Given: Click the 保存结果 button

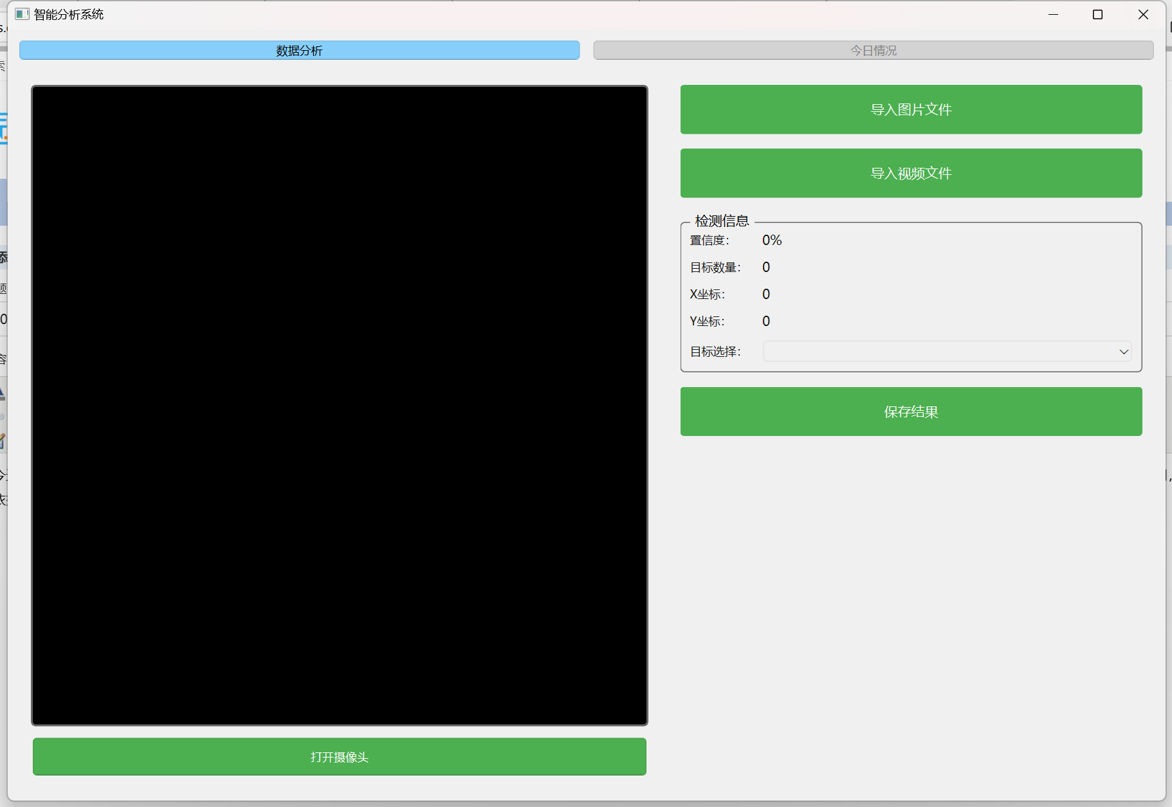Looking at the screenshot, I should (x=911, y=412).
